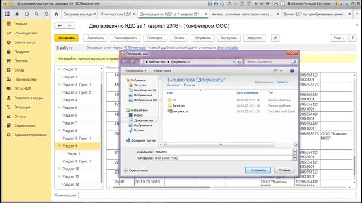Click Отмена in Save As dialog

(284, 170)
